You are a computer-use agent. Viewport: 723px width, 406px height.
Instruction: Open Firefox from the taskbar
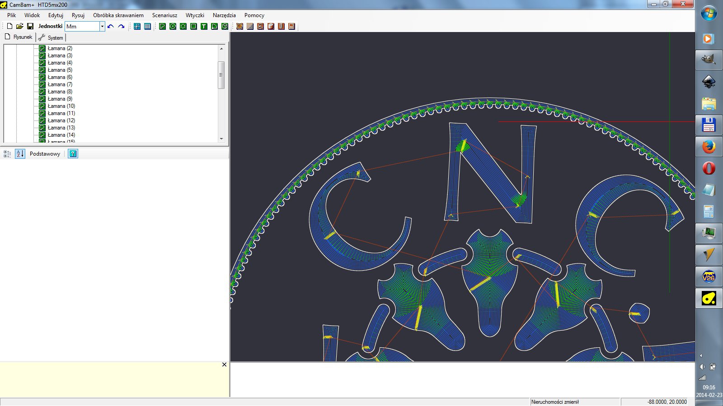[709, 147]
